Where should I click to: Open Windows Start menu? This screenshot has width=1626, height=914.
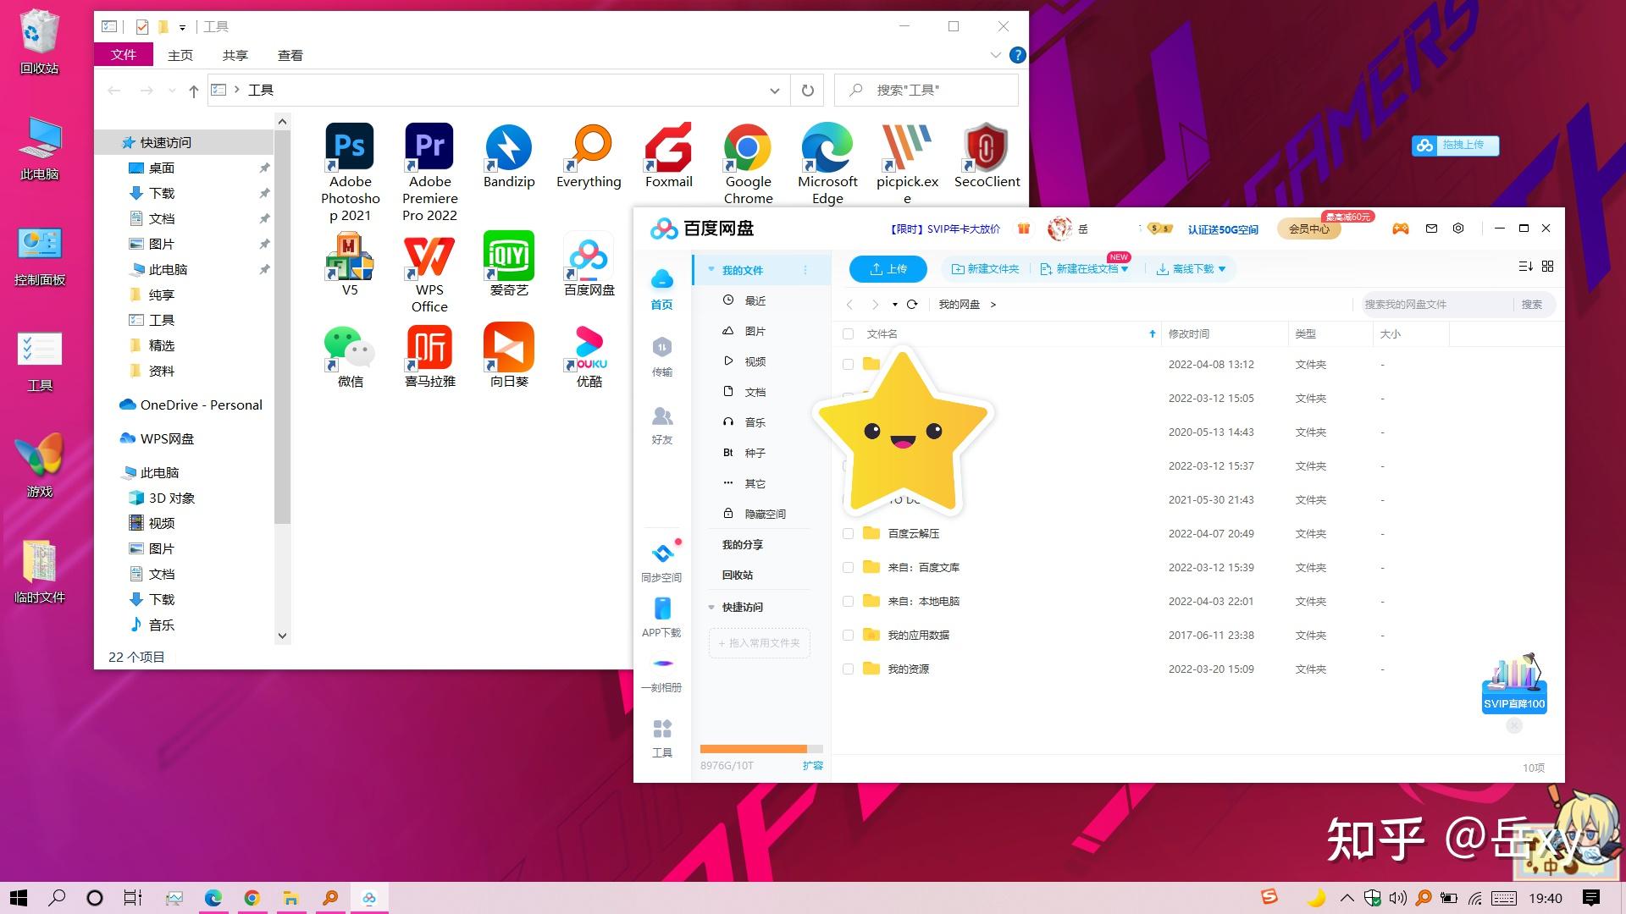click(19, 898)
